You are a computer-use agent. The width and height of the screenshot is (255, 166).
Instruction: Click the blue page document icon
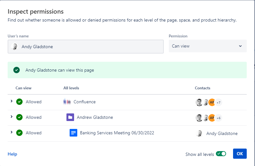(73, 133)
